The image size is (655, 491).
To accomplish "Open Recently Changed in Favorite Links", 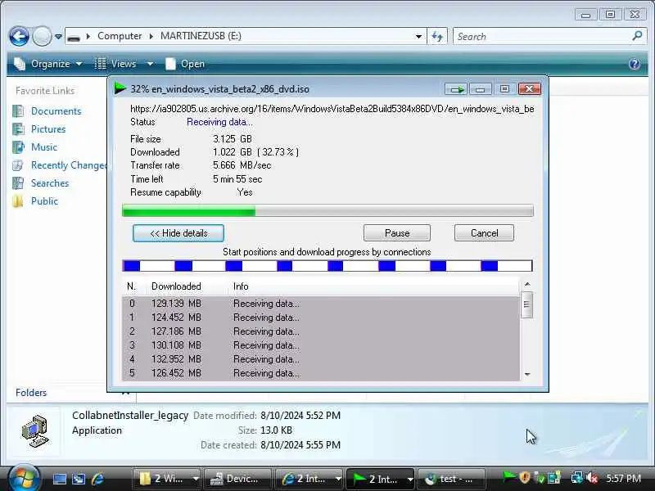I will [69, 165].
